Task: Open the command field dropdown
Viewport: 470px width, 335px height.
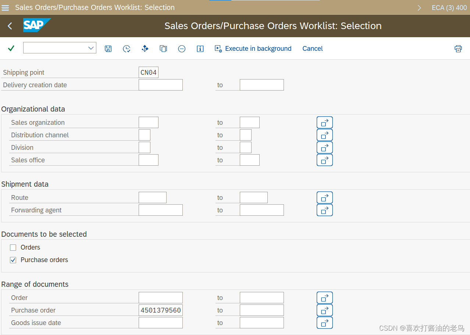Action: click(x=91, y=48)
